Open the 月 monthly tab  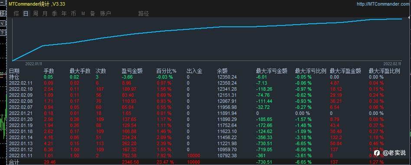(x=45, y=13)
